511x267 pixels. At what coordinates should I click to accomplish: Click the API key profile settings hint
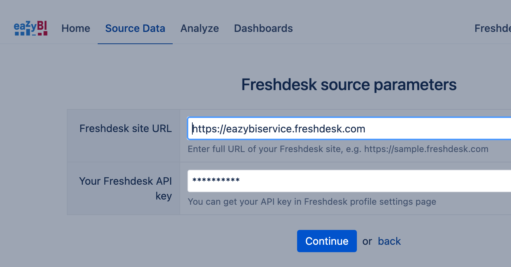coord(312,202)
